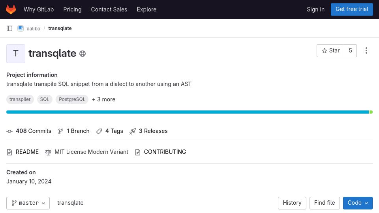Screen dimensions: 379x213
Task: Click the README document icon
Action: click(x=9, y=152)
